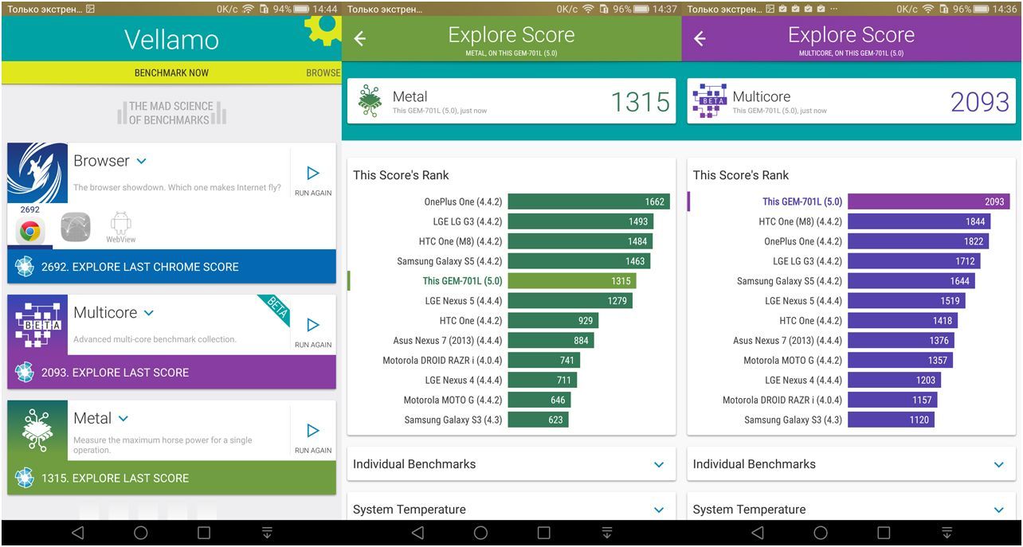Select the WebView Android icon
Screen dimensions: 1023x547
(x=121, y=228)
